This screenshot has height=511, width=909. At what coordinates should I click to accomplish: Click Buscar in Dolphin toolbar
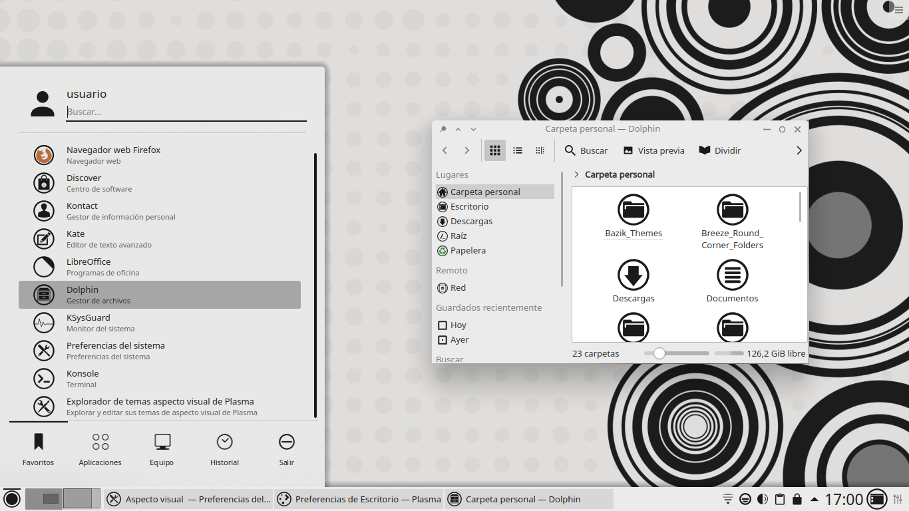[x=586, y=150]
